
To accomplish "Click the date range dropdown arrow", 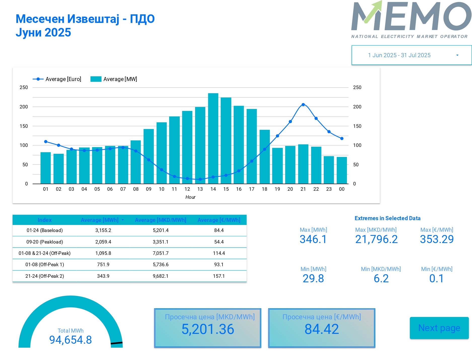I will pyautogui.click(x=457, y=55).
